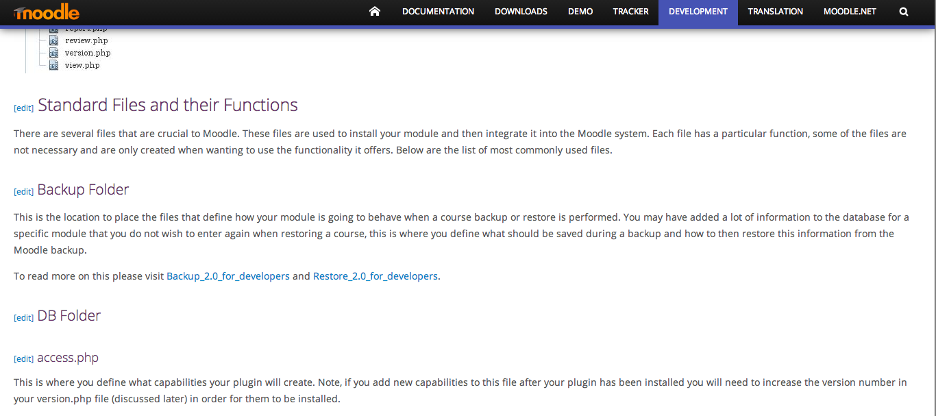Click the access.php heading

pyautogui.click(x=68, y=358)
